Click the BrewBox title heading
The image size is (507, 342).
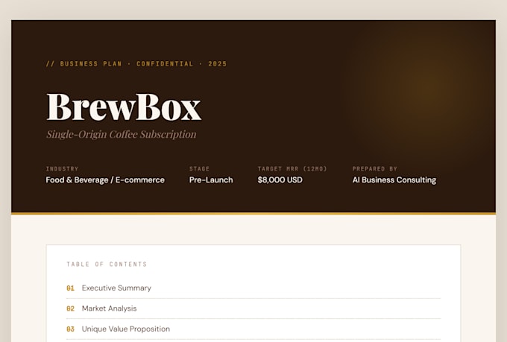[124, 107]
